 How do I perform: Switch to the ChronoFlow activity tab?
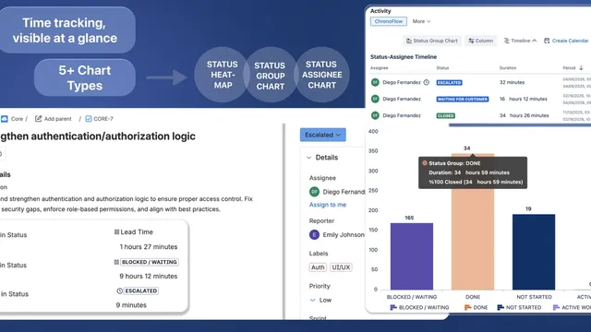click(388, 21)
